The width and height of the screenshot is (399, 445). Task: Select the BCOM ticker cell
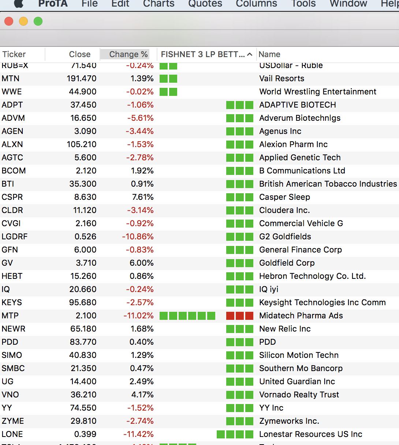14,171
